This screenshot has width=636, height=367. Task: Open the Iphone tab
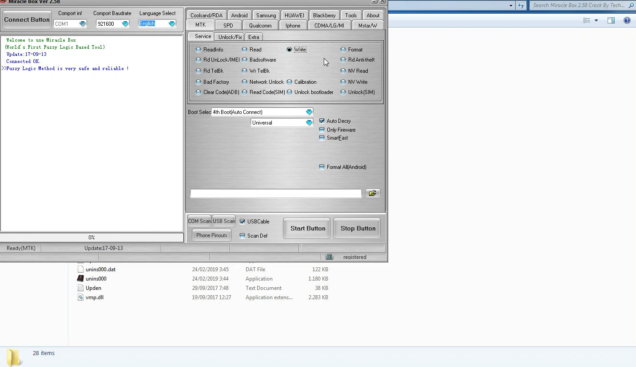(293, 26)
